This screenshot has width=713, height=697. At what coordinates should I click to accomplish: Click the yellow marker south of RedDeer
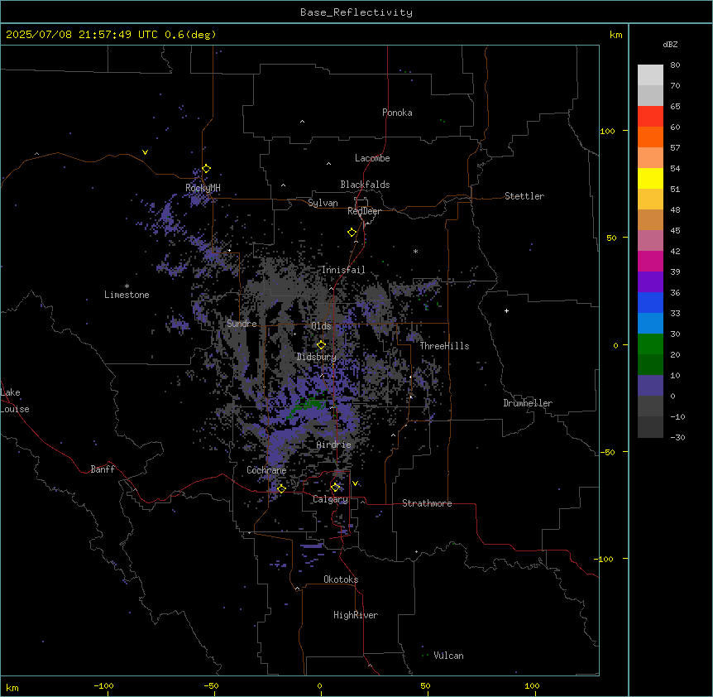(x=352, y=233)
